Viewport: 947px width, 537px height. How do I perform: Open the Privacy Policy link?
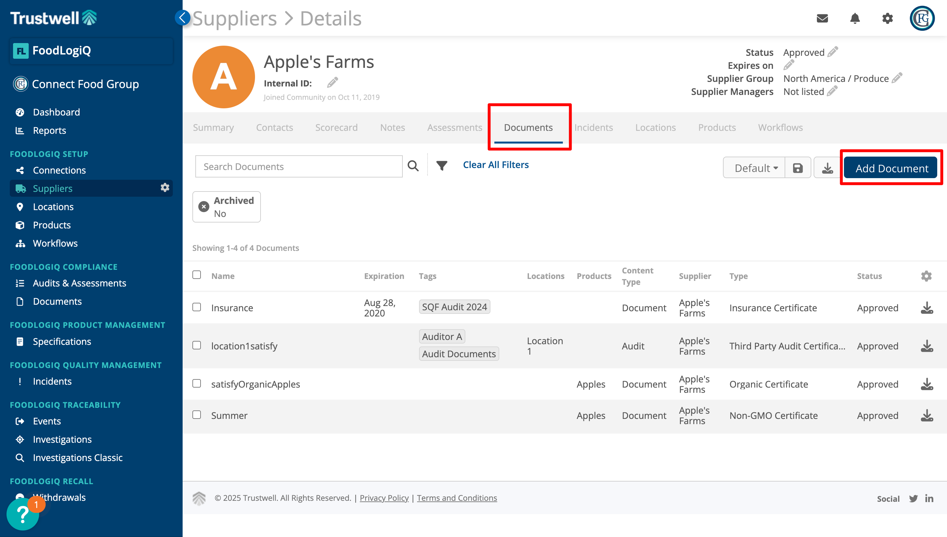tap(384, 498)
